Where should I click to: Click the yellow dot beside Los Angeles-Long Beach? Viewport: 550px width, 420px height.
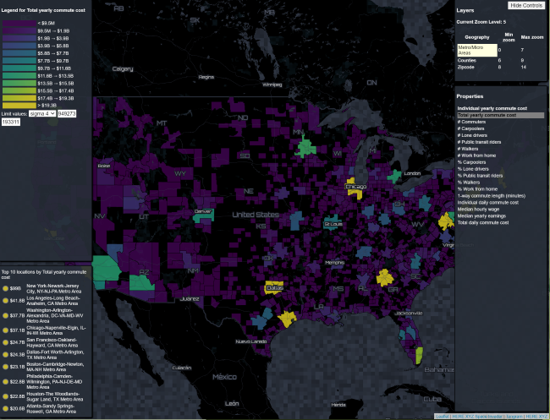[5, 301]
